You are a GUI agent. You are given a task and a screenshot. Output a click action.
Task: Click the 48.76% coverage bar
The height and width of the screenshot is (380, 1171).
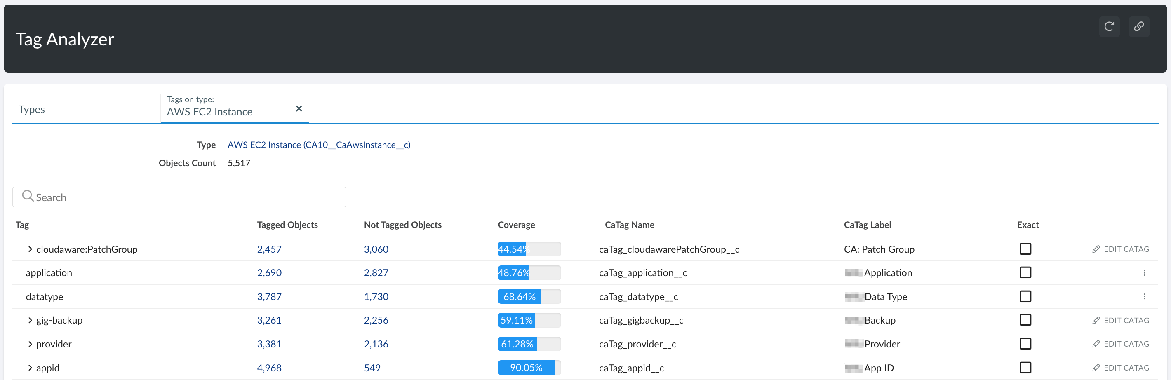[529, 273]
